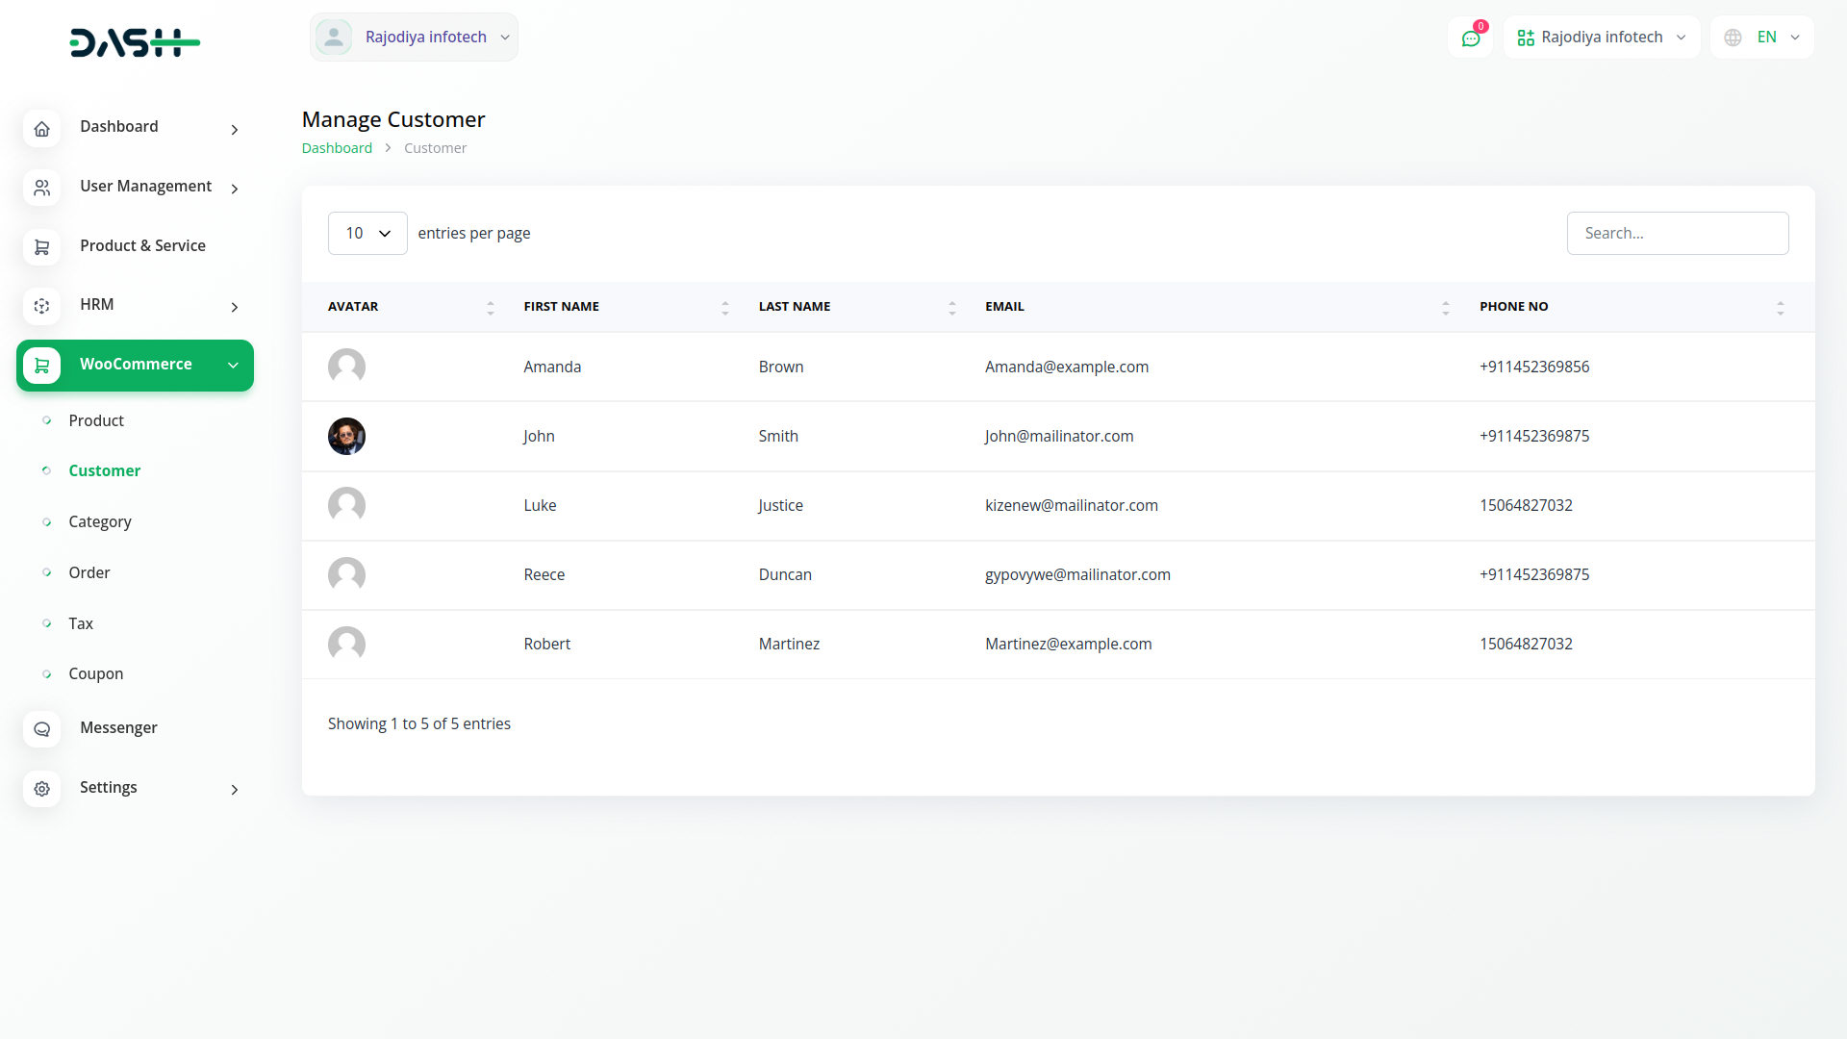
Task: Click the Settings gear icon
Action: pyautogui.click(x=41, y=789)
